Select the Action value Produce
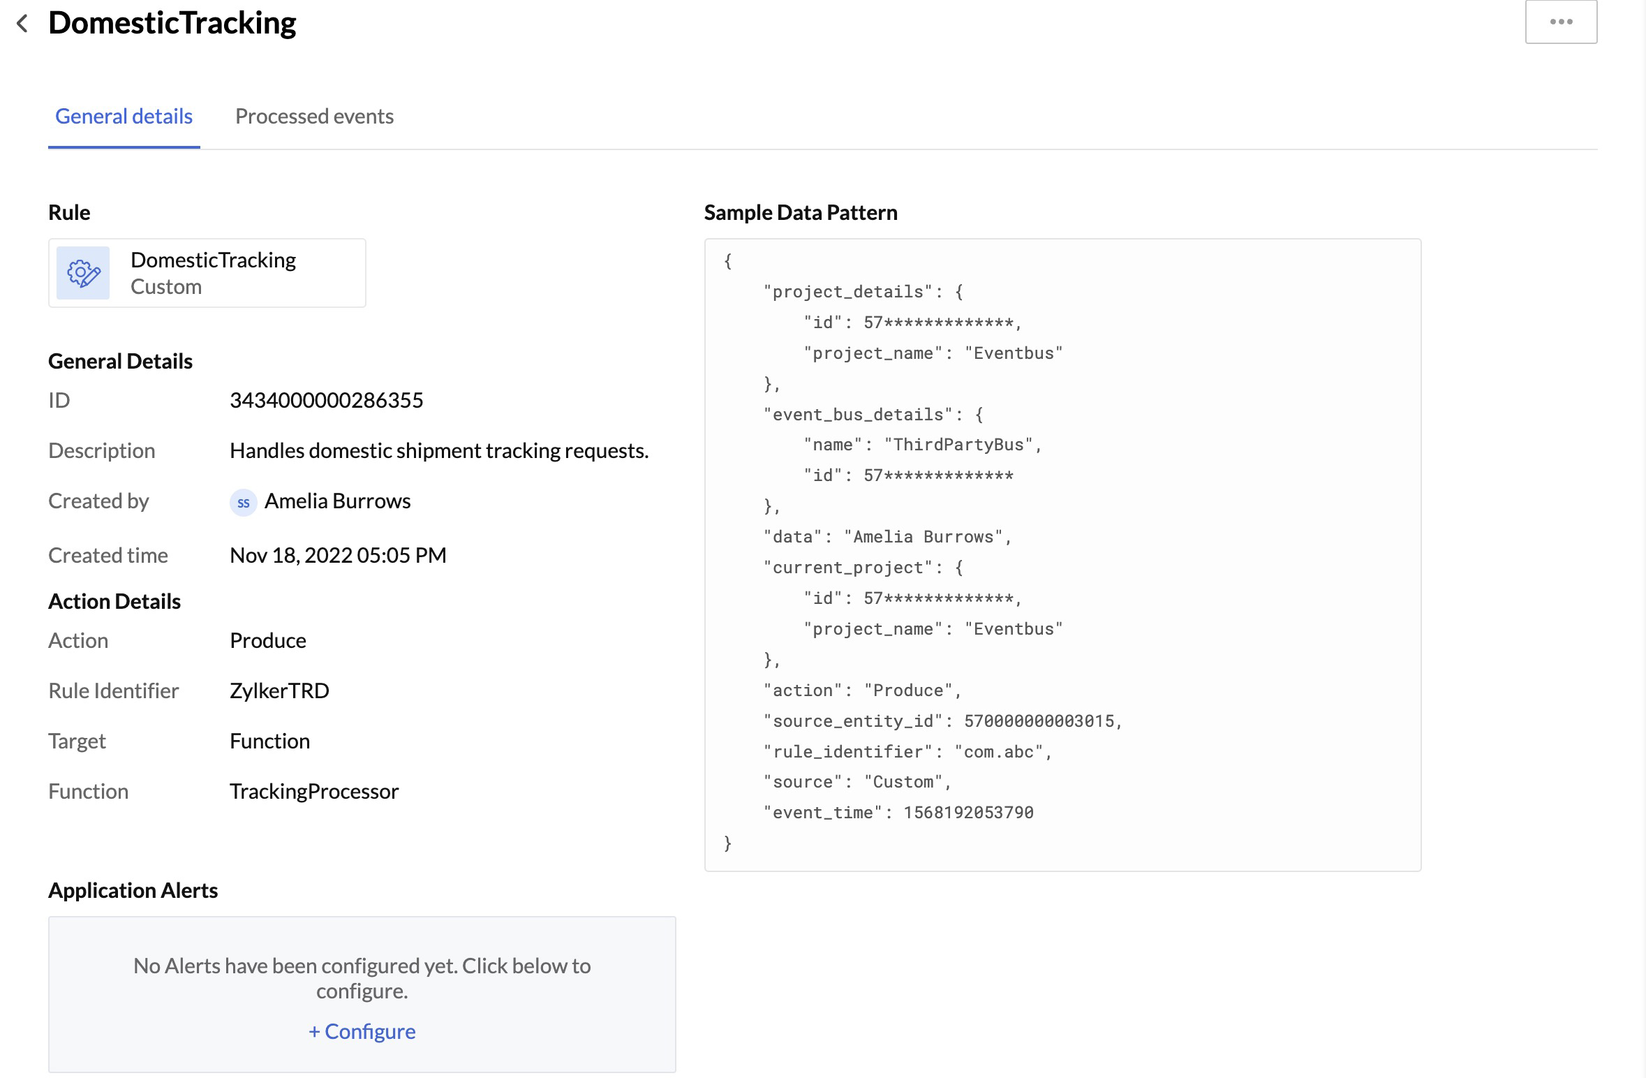This screenshot has height=1078, width=1646. (x=268, y=640)
